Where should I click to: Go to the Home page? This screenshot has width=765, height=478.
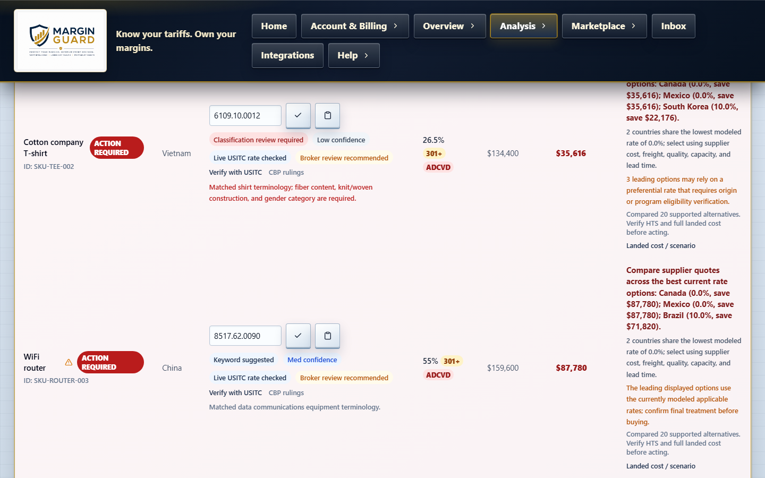[x=274, y=26]
